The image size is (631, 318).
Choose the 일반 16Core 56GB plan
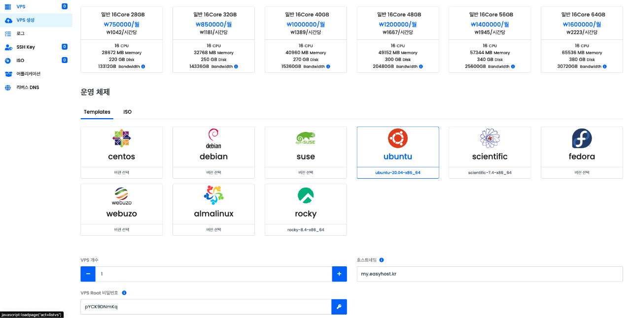tap(490, 39)
